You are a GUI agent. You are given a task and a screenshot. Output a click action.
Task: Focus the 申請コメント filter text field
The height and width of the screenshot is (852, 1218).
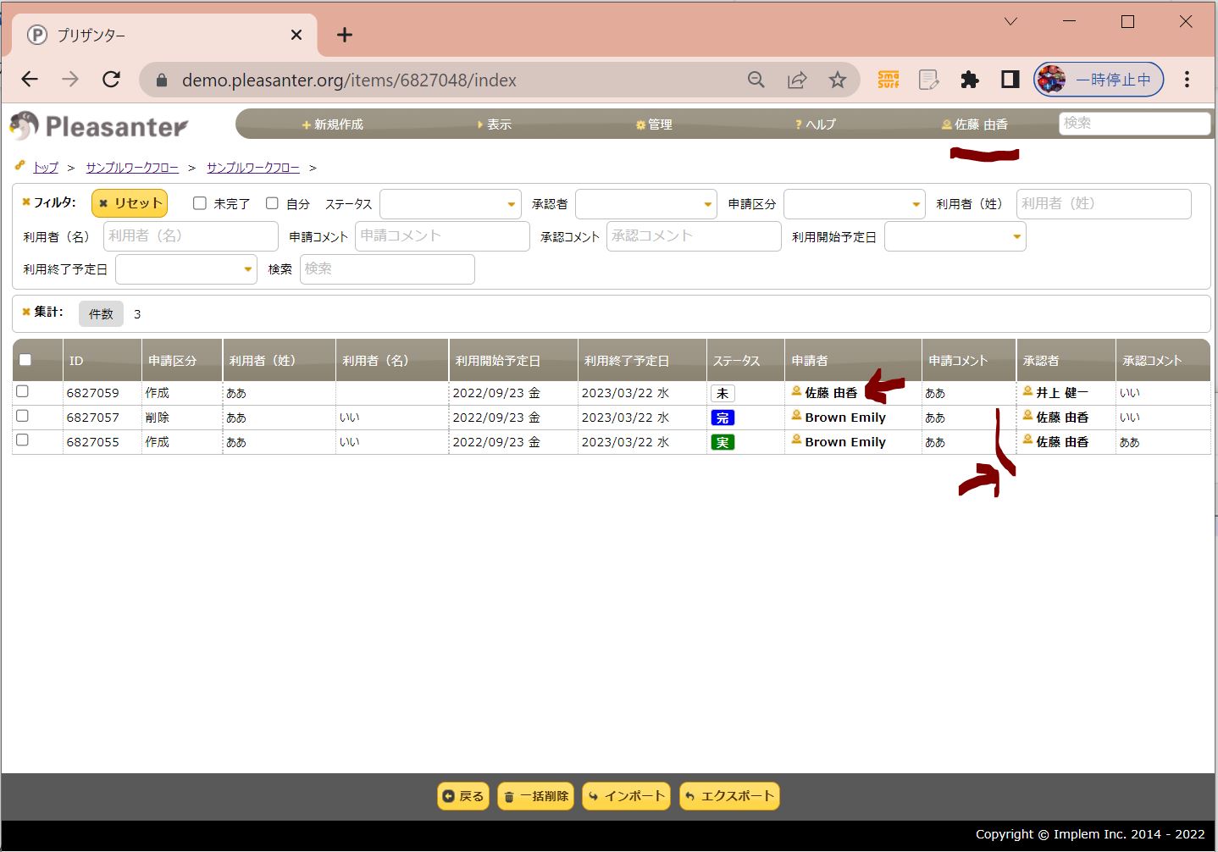[x=442, y=236]
